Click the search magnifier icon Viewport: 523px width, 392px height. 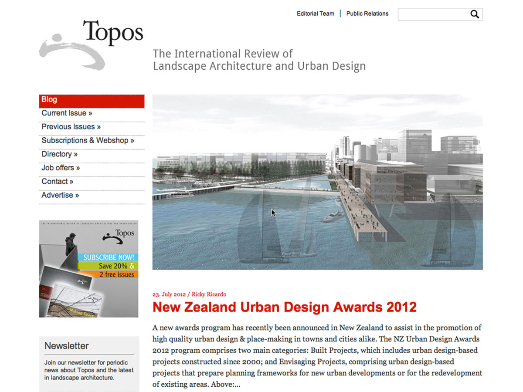click(475, 14)
